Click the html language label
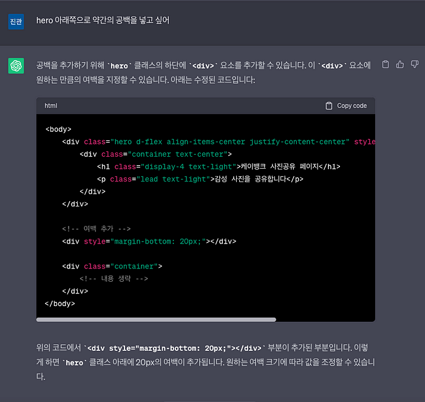 click(51, 106)
